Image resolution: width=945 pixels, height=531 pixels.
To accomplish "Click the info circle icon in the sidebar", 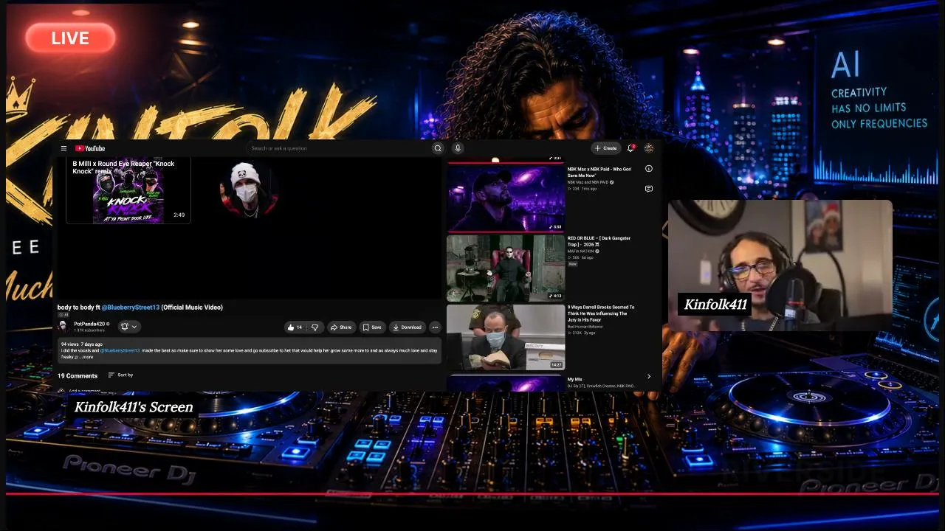I will pos(649,169).
